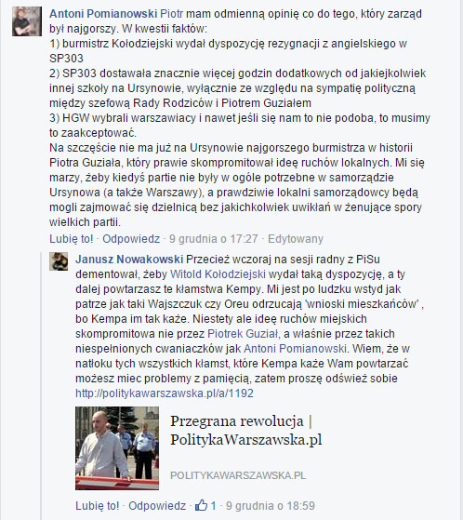
Task: Open timestamp 9 grudnia o 18:59
Action: [x=271, y=506]
